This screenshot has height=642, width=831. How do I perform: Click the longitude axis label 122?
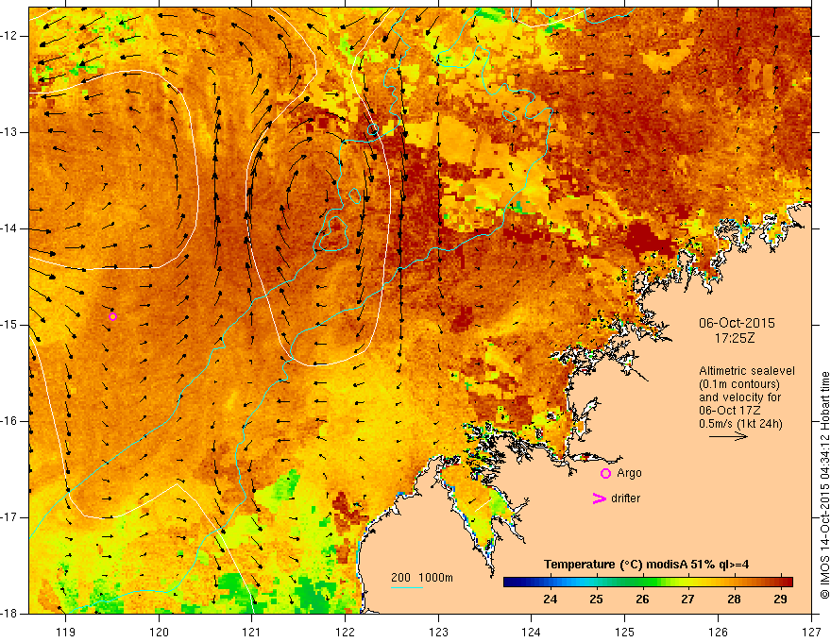pyautogui.click(x=345, y=632)
